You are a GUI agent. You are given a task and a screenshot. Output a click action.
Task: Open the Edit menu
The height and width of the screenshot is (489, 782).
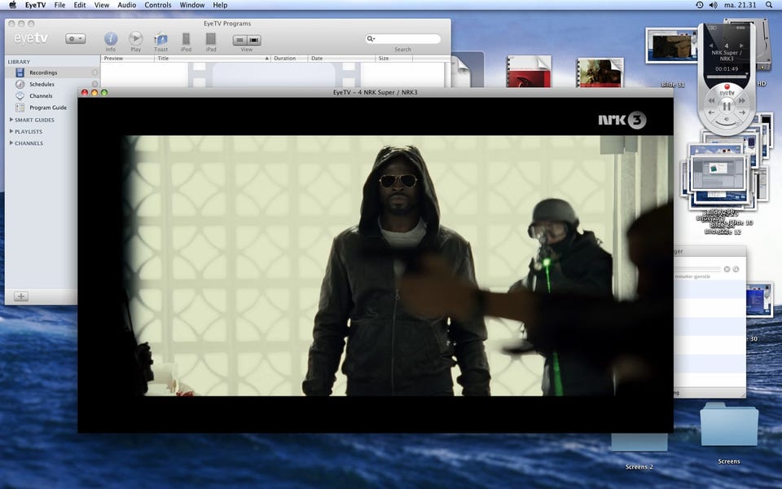pos(80,5)
